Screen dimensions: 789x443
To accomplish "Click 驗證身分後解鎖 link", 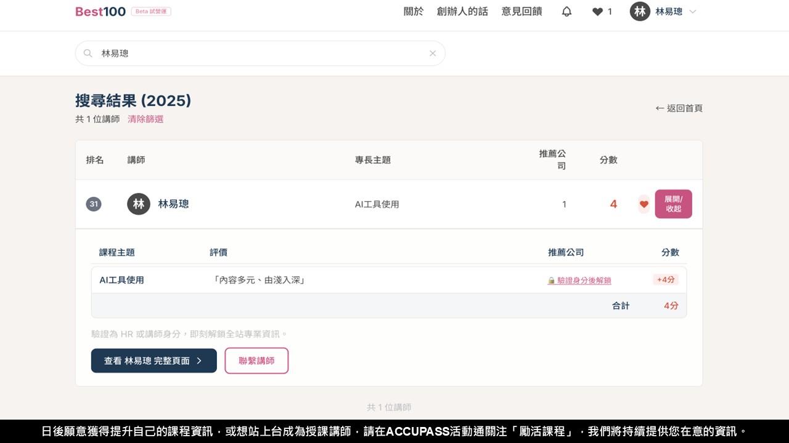I will (x=583, y=281).
